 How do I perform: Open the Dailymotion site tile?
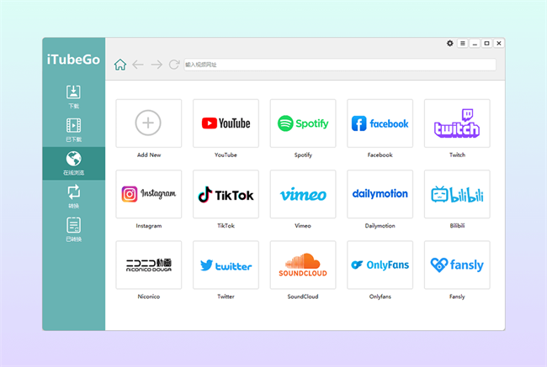tap(380, 194)
